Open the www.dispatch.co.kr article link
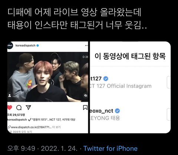This screenshot has width=178, height=155. [x=30, y=127]
